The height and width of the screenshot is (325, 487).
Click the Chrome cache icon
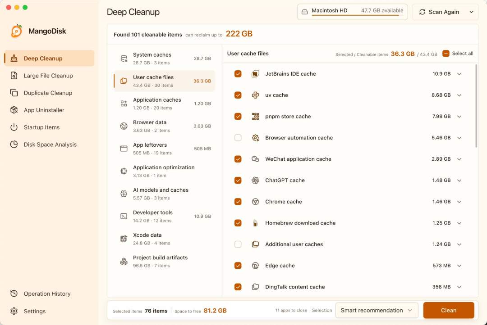point(255,202)
